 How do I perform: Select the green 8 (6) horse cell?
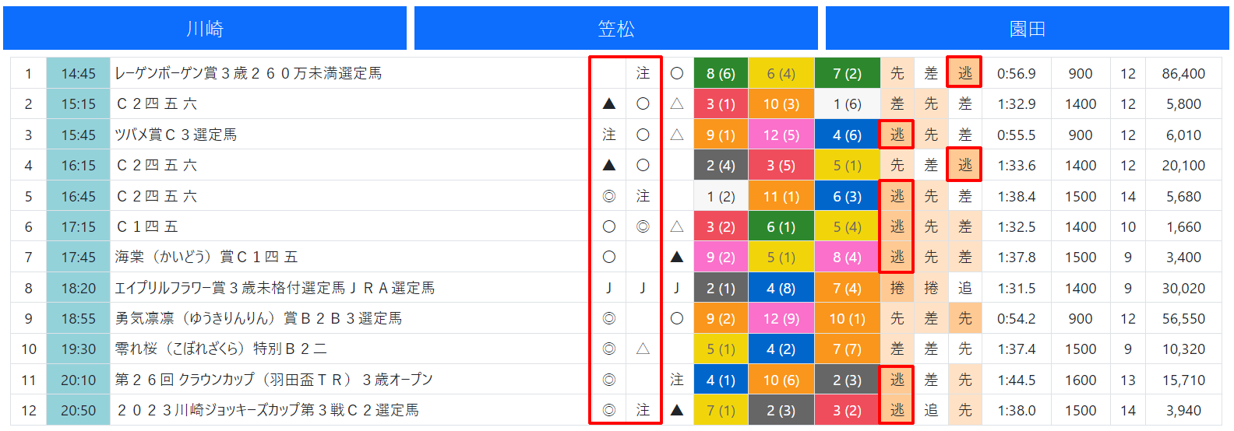point(721,73)
